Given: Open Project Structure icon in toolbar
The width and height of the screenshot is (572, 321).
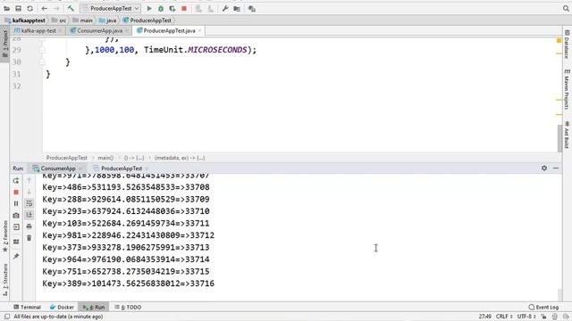Looking at the screenshot, I should tap(237, 8).
